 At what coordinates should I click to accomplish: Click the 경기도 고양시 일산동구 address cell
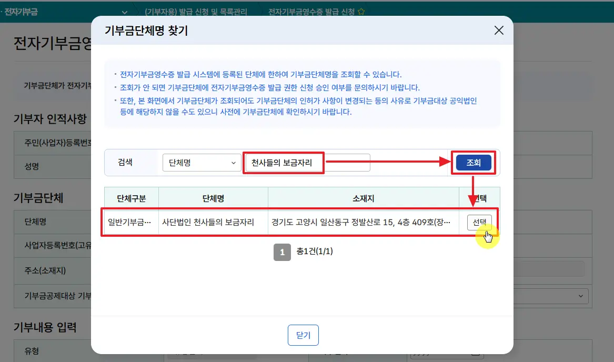360,223
